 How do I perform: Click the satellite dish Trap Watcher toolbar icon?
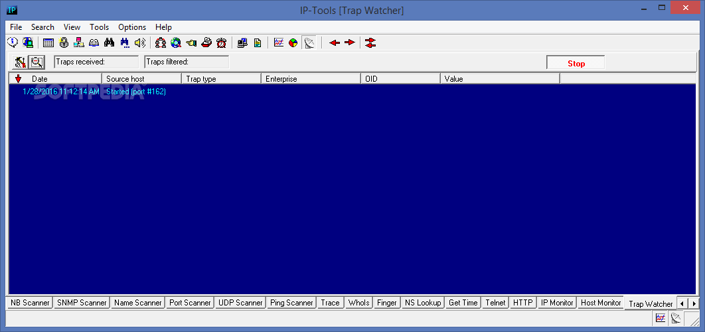pyautogui.click(x=309, y=42)
